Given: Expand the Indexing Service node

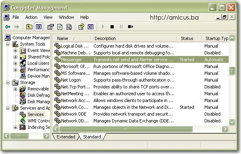Looking at the screenshot, I should 15,127.
